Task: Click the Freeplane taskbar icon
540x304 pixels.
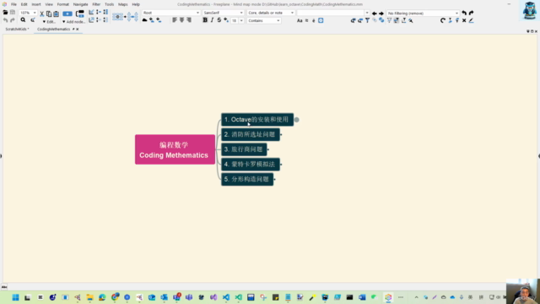Action: (x=388, y=297)
